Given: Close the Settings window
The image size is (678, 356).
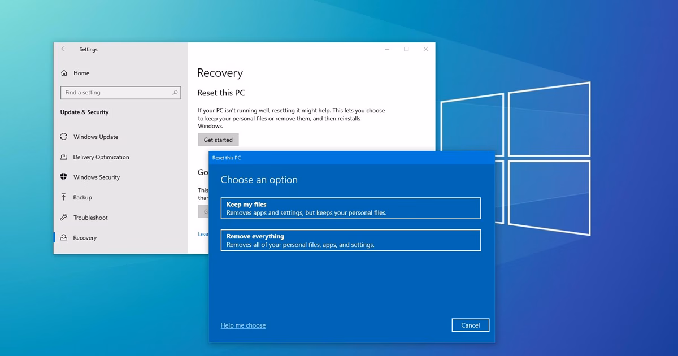Looking at the screenshot, I should tap(425, 49).
